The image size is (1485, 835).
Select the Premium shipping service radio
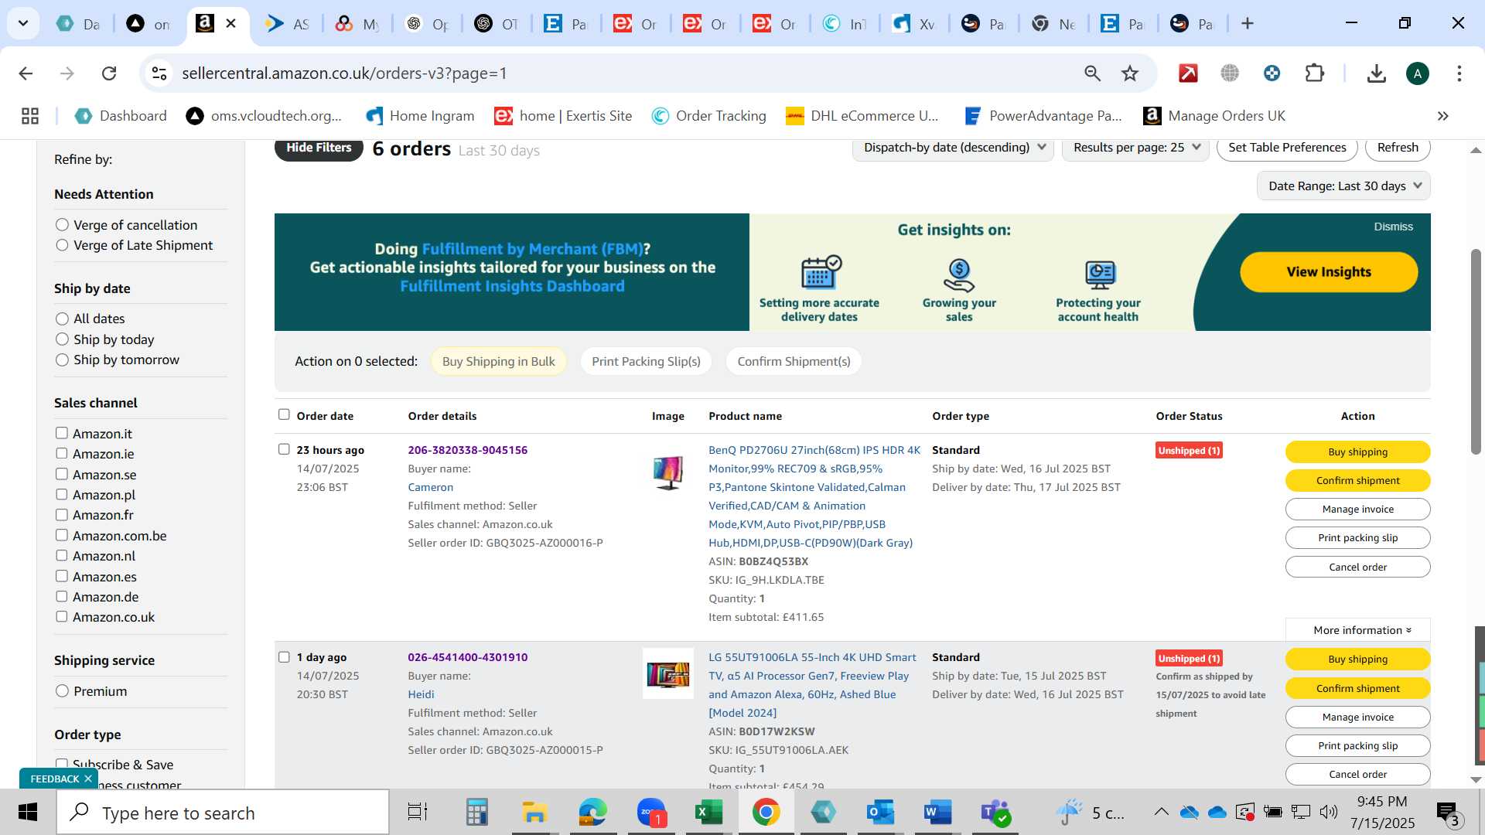62,691
